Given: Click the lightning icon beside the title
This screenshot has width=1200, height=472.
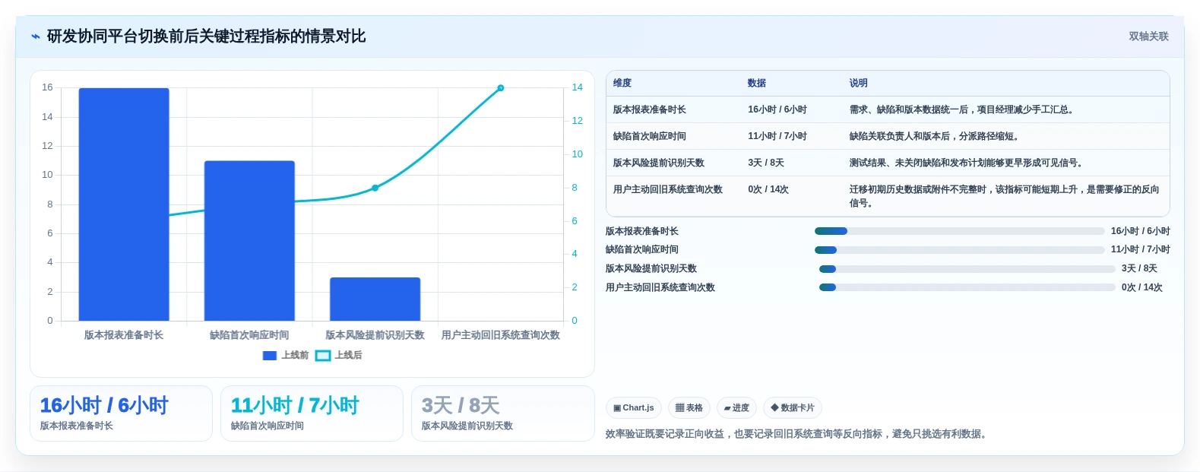Looking at the screenshot, I should click(x=36, y=36).
